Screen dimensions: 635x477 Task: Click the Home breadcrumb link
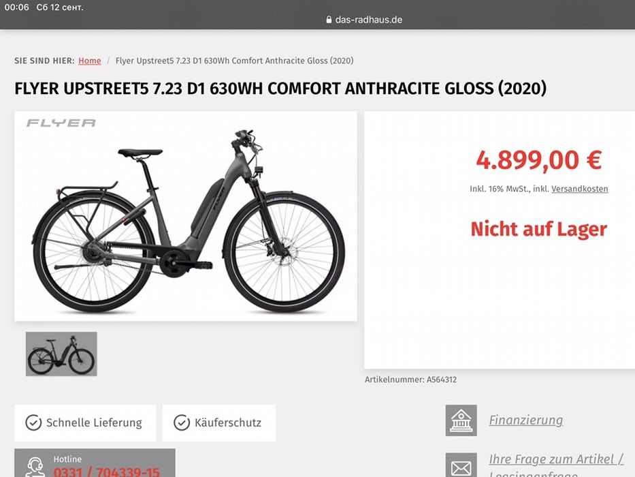click(90, 61)
